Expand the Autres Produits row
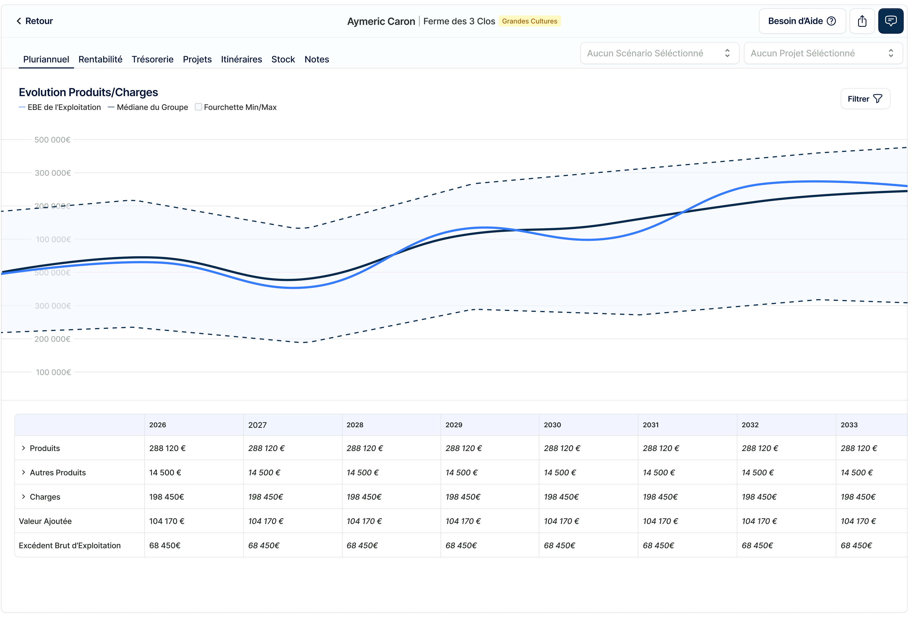 coord(23,472)
